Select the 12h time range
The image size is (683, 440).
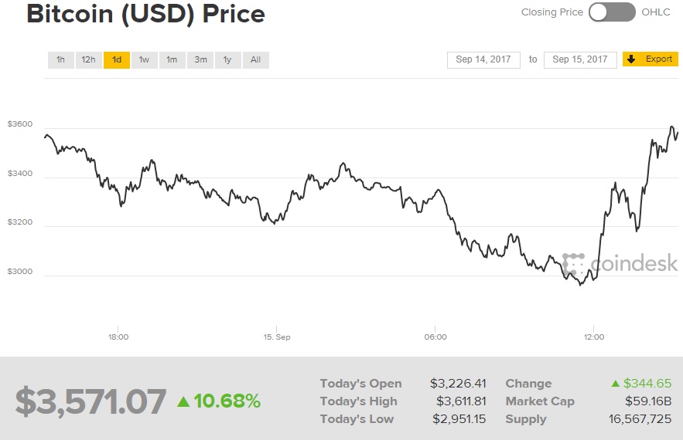[x=88, y=60]
